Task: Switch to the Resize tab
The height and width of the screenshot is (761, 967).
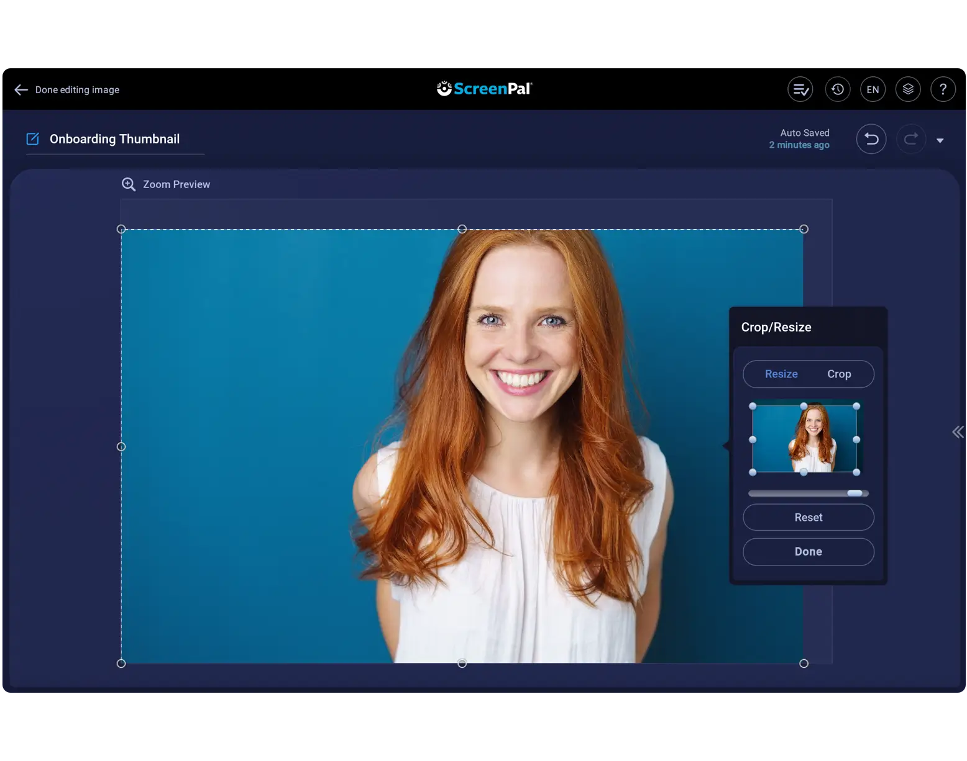Action: pos(781,374)
